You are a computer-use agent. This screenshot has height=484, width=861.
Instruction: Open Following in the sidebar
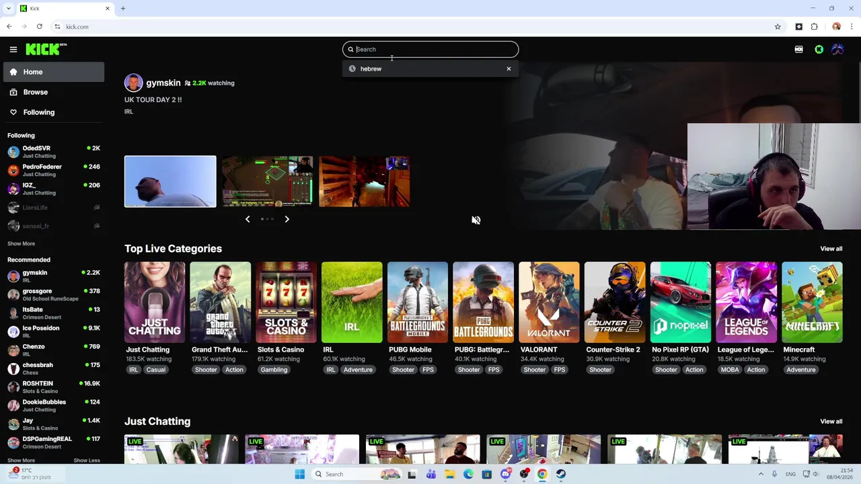(x=54, y=112)
